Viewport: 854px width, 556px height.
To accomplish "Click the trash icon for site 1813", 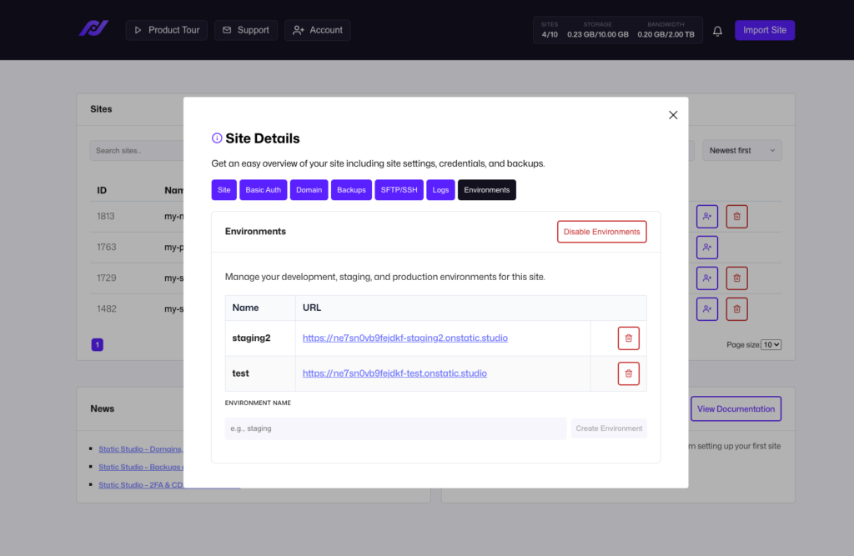I will [x=736, y=216].
